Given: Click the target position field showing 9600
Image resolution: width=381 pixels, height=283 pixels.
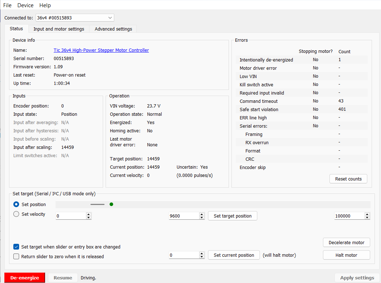Looking at the screenshot, I should click(184, 216).
